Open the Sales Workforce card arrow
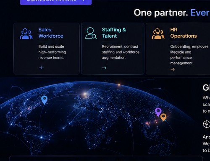 click(x=40, y=68)
